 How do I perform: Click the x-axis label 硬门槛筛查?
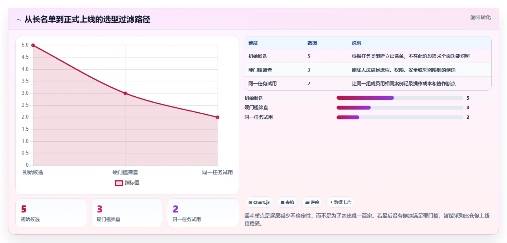125,172
